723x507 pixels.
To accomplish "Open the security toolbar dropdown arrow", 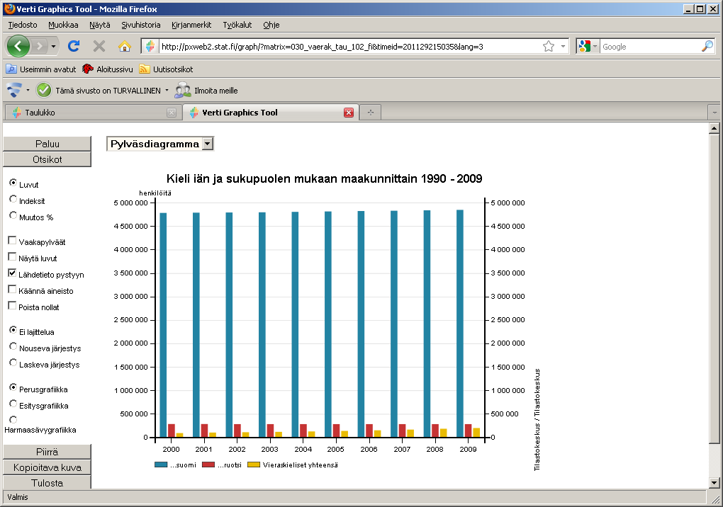I will pos(28,90).
